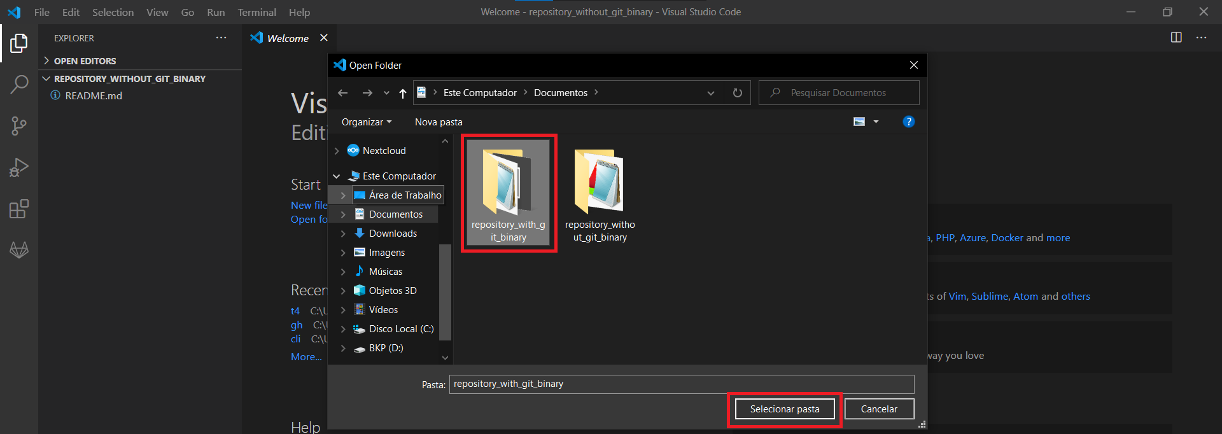Screen dimensions: 1222x434
Task: Expand the Downloads tree node
Action: [343, 234]
